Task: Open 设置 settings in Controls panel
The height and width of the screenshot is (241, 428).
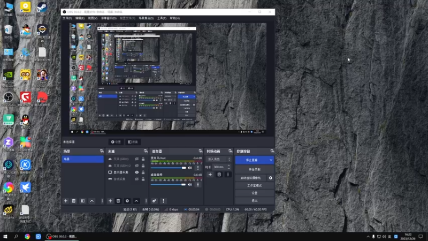Action: point(255,193)
